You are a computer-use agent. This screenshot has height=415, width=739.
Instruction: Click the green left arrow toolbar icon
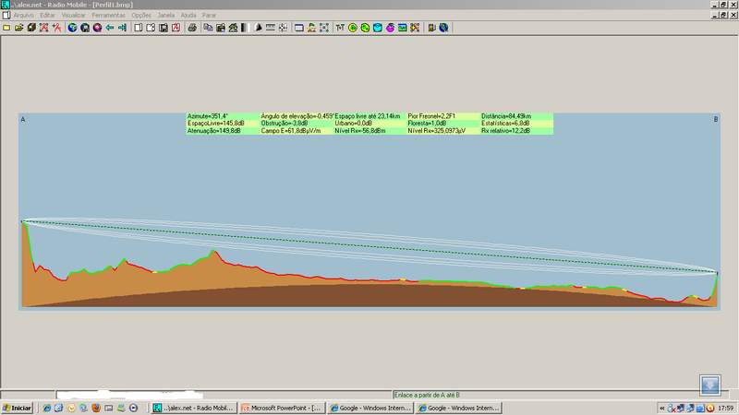[x=110, y=28]
